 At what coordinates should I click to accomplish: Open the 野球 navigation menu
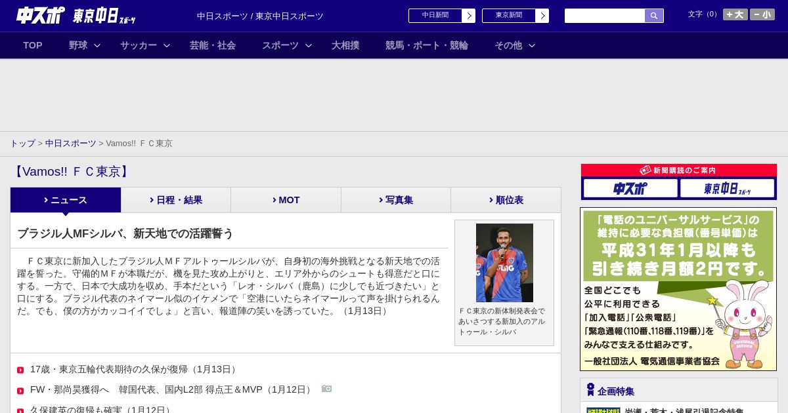tap(78, 45)
